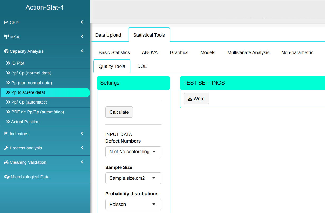Click the Indicators bar chart icon
This screenshot has height=213, width=325.
pos(6,134)
